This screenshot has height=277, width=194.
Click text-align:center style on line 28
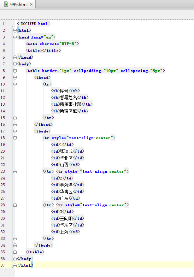[x=103, y=205]
